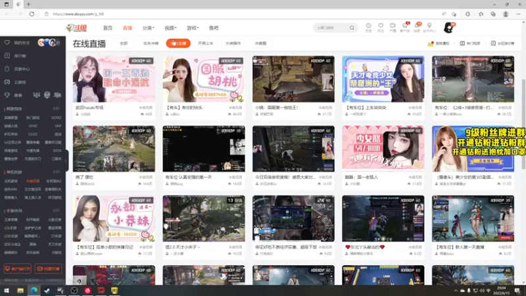Open 页游中心 in the sidebar
The image size is (526, 296).
click(17, 69)
